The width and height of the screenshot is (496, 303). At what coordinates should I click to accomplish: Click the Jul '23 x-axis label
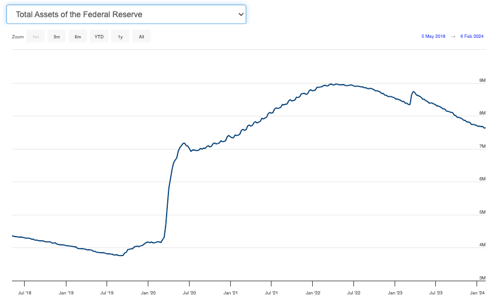(x=436, y=293)
